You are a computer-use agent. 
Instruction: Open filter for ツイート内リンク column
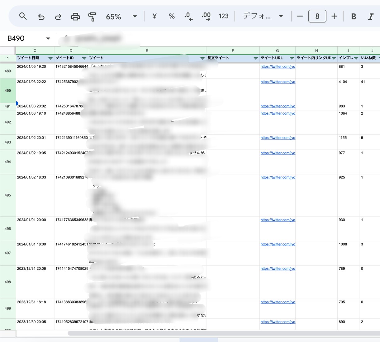click(x=334, y=58)
